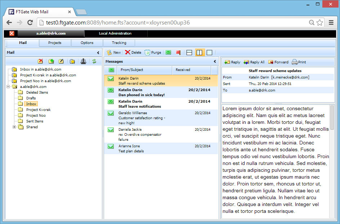This screenshot has width=340, height=224.
Task: Click the delete folder icon in Mail panel
Action: (40, 61)
